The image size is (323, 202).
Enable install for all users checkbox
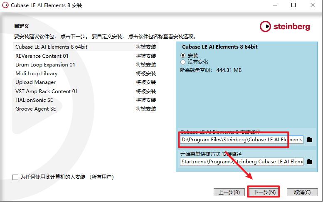coord(15,177)
